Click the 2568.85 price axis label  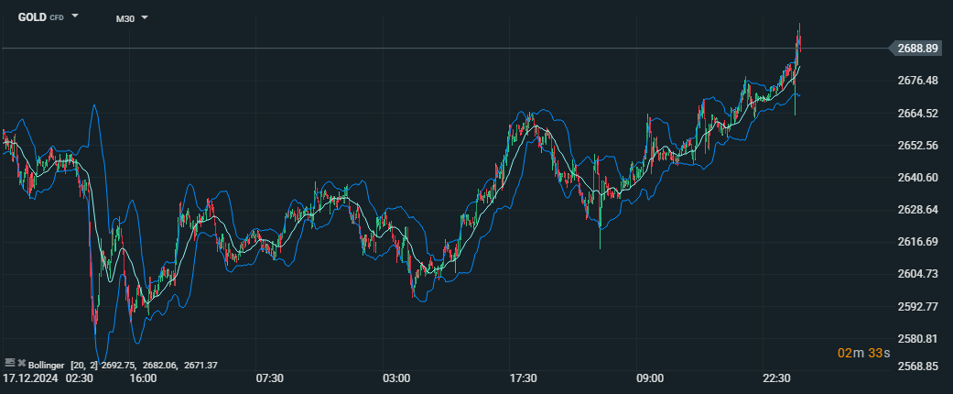click(x=919, y=366)
